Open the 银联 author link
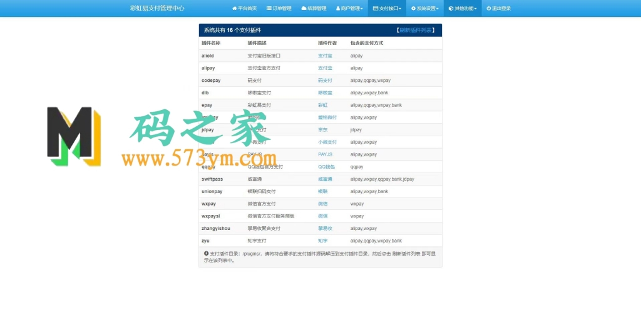This screenshot has height=315, width=641. pyautogui.click(x=322, y=191)
